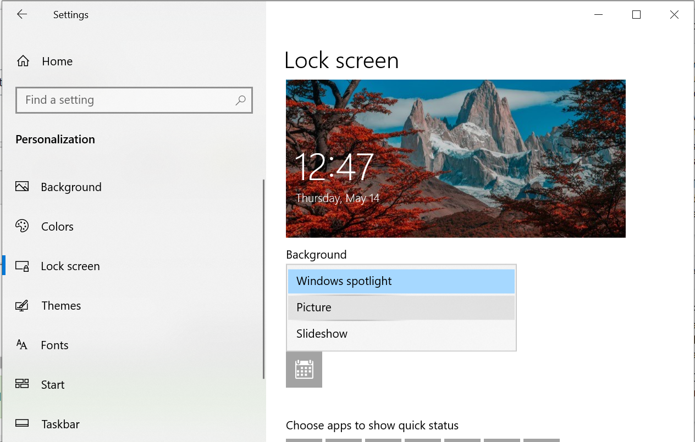Image resolution: width=695 pixels, height=442 pixels.
Task: Click the magnifier icon in search box
Action: tap(240, 100)
